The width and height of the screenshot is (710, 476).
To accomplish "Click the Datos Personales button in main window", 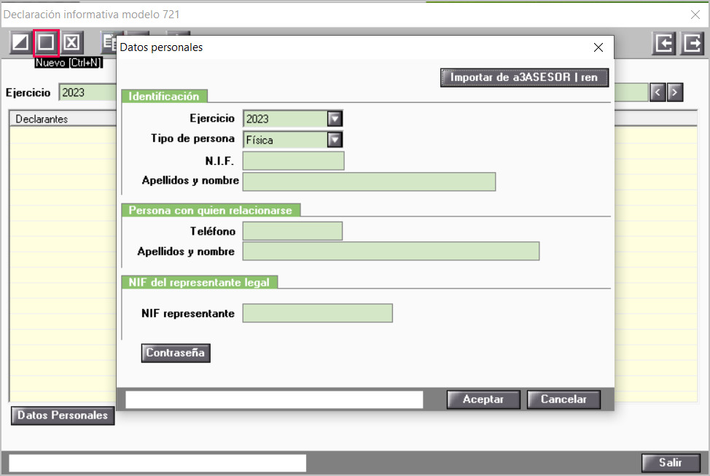I will (x=63, y=415).
